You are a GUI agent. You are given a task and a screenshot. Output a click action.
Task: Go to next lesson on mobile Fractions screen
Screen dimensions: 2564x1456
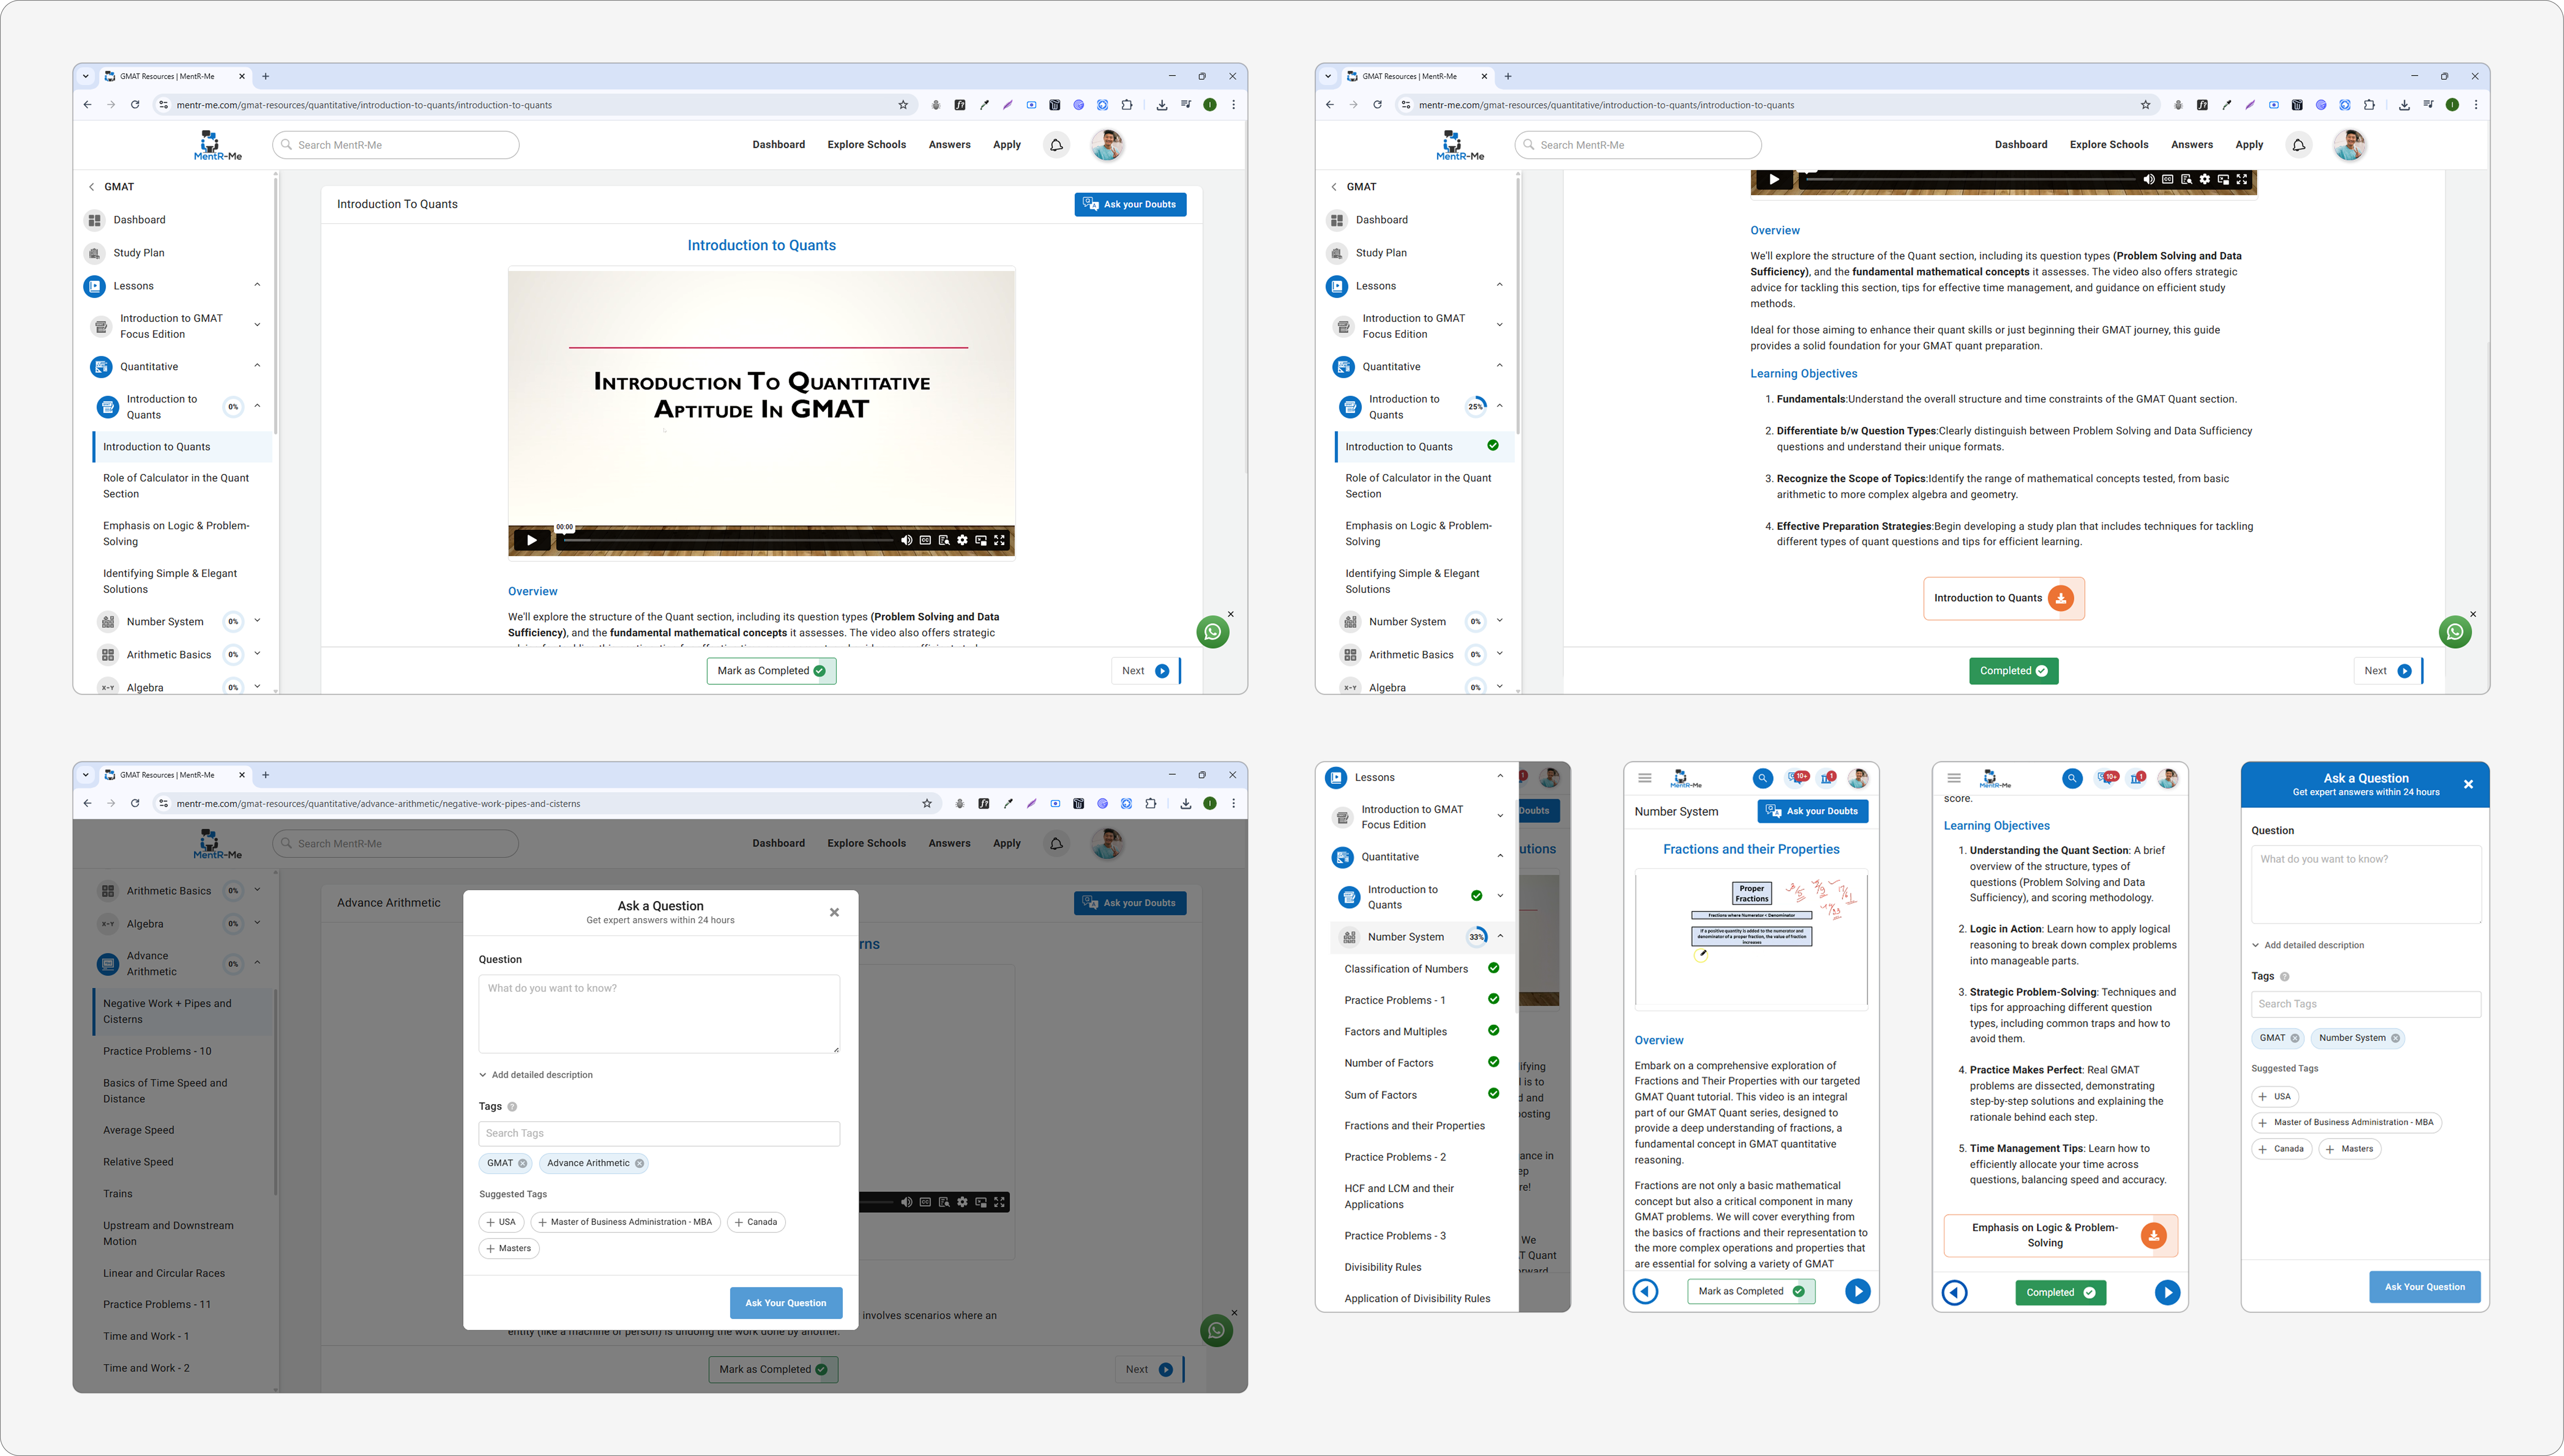coord(1858,1291)
